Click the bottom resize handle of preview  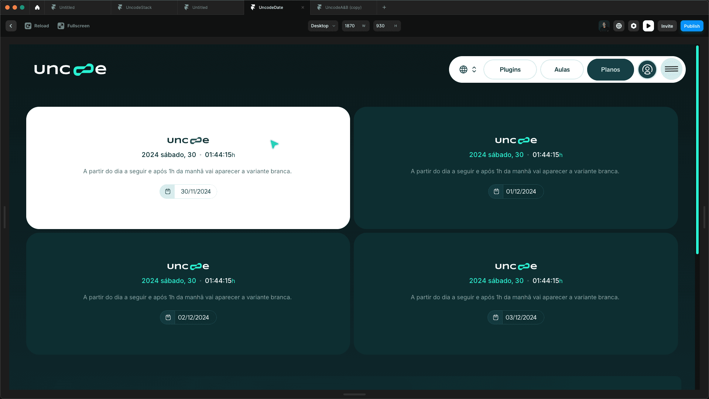point(354,394)
